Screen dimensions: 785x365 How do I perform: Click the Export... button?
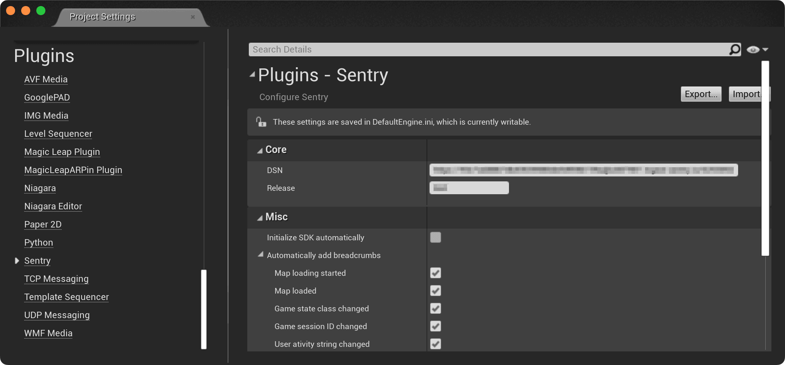(701, 94)
